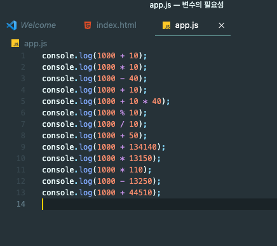Click line number 9 in the gutter
277x246 pixels.
[23, 147]
